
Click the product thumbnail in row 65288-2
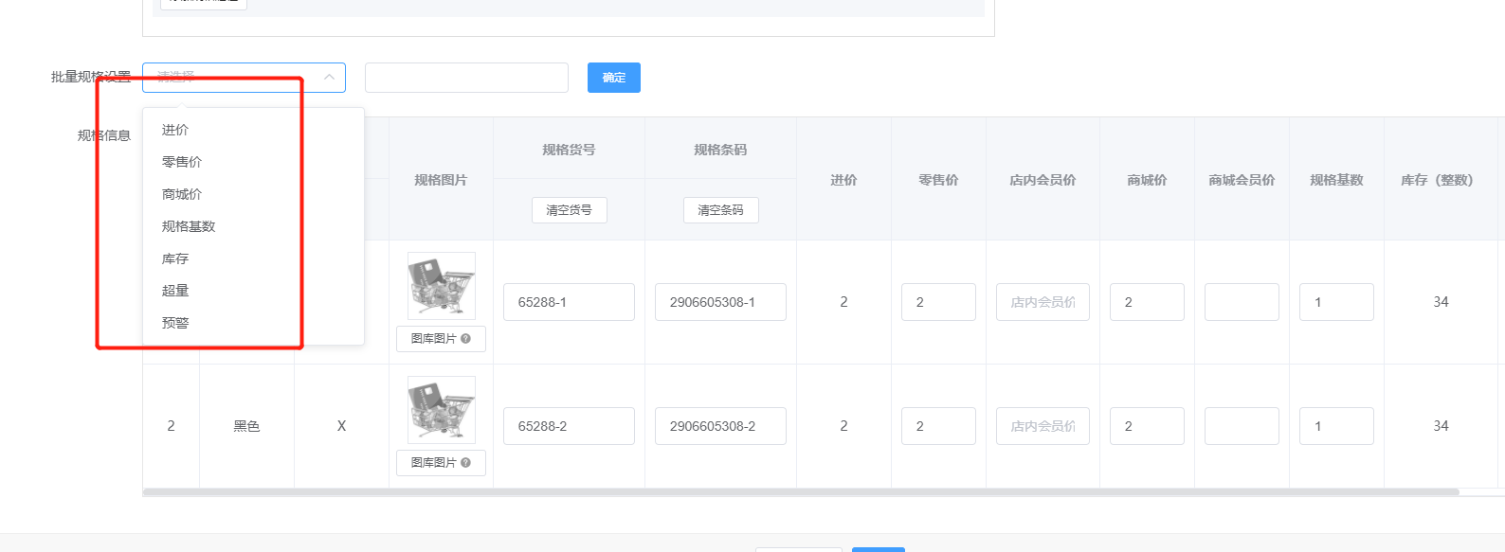(x=442, y=409)
